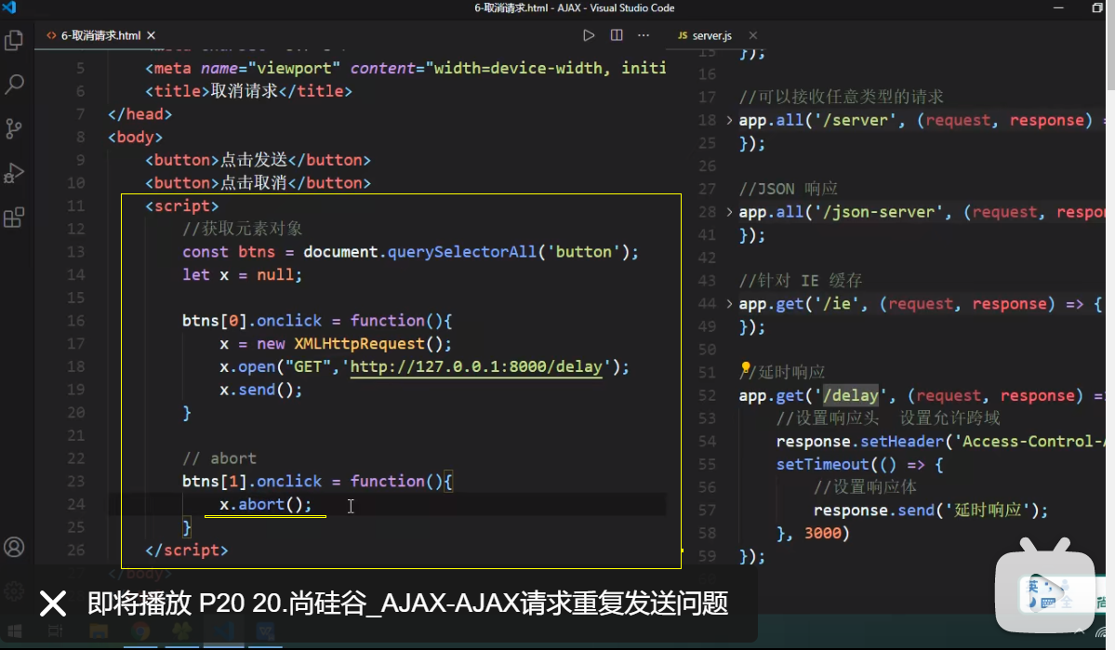
Task: Open the Source Control view
Action: point(14,129)
